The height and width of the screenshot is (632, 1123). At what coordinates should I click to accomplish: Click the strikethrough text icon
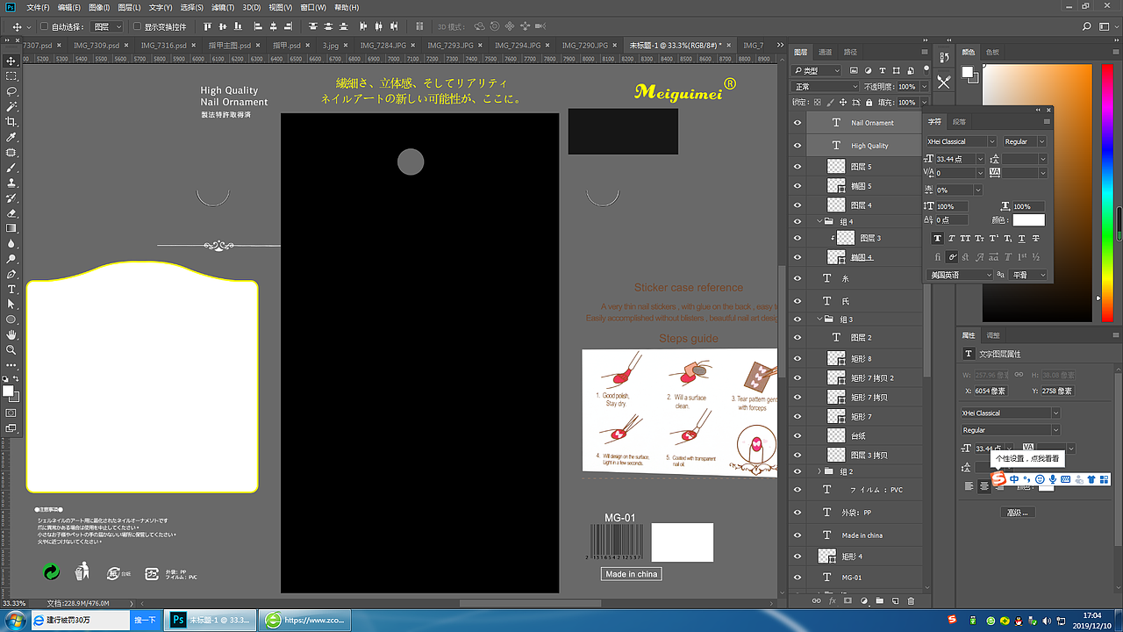(1036, 238)
